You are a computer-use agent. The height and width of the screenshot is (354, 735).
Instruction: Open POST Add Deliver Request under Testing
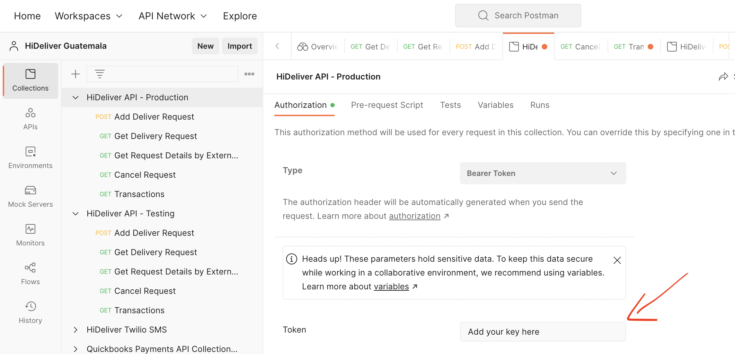click(x=162, y=233)
